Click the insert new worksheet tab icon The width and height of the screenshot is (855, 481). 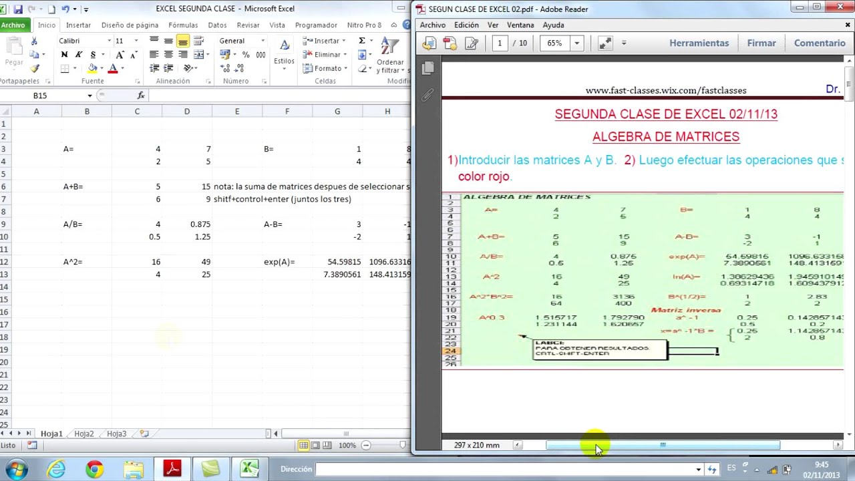tap(144, 434)
